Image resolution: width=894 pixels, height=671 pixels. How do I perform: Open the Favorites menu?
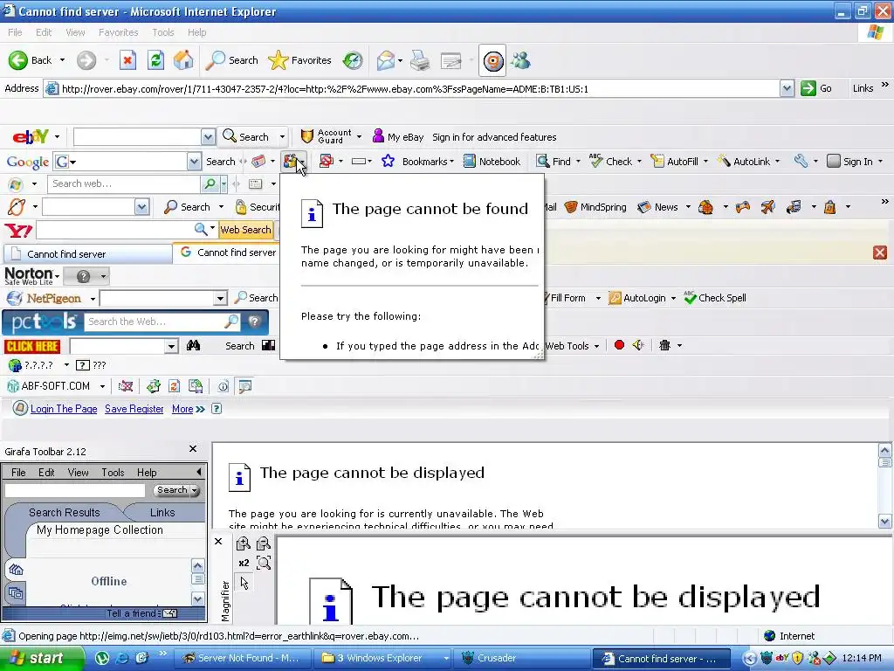click(x=118, y=32)
